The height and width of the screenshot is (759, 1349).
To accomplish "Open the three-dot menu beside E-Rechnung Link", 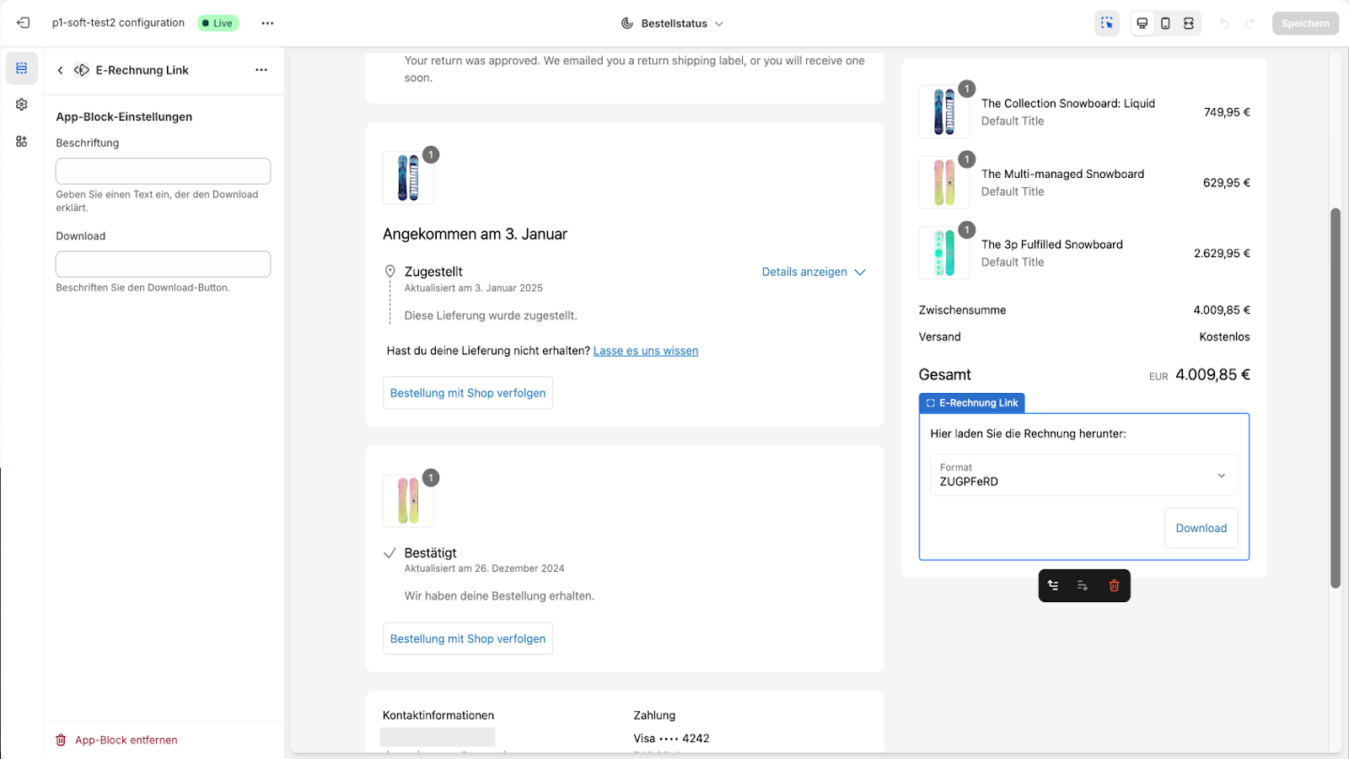I will click(261, 70).
